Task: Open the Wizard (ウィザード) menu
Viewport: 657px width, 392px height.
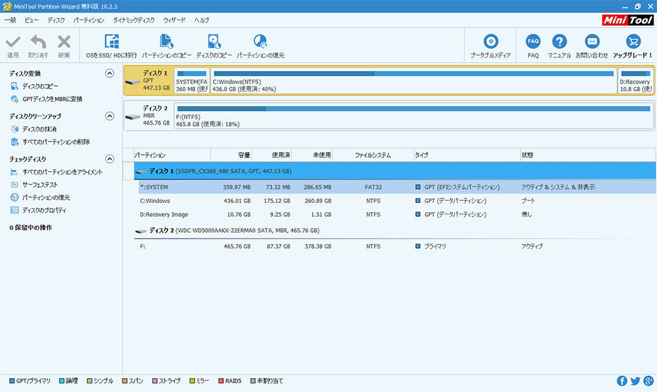Action: (x=174, y=20)
